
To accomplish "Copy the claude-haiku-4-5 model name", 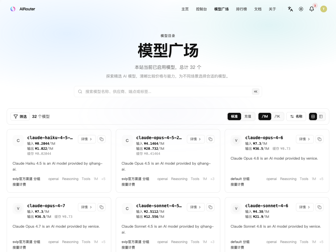I will pos(102,139).
